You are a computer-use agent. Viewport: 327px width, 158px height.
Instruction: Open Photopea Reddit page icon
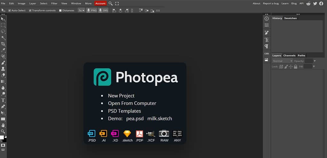click(x=308, y=3)
